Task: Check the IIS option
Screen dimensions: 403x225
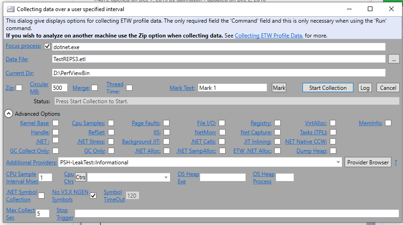Action: pyautogui.click(x=167, y=132)
